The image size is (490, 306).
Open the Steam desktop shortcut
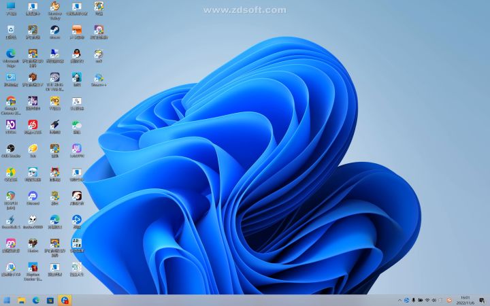[54, 32]
